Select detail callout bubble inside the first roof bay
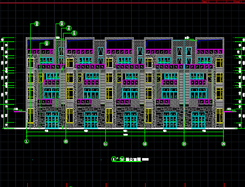Image resolution: width=245 pixels, height=187 pixels. [47, 43]
